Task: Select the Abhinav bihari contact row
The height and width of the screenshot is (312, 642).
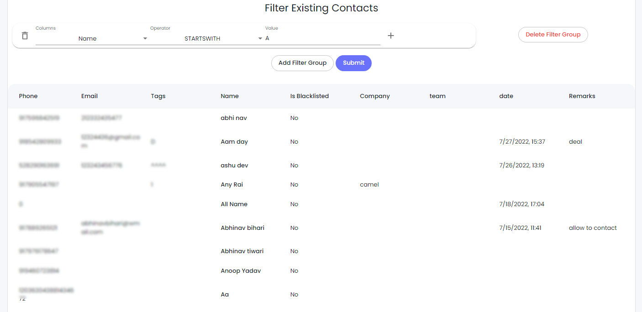Action: pos(242,228)
